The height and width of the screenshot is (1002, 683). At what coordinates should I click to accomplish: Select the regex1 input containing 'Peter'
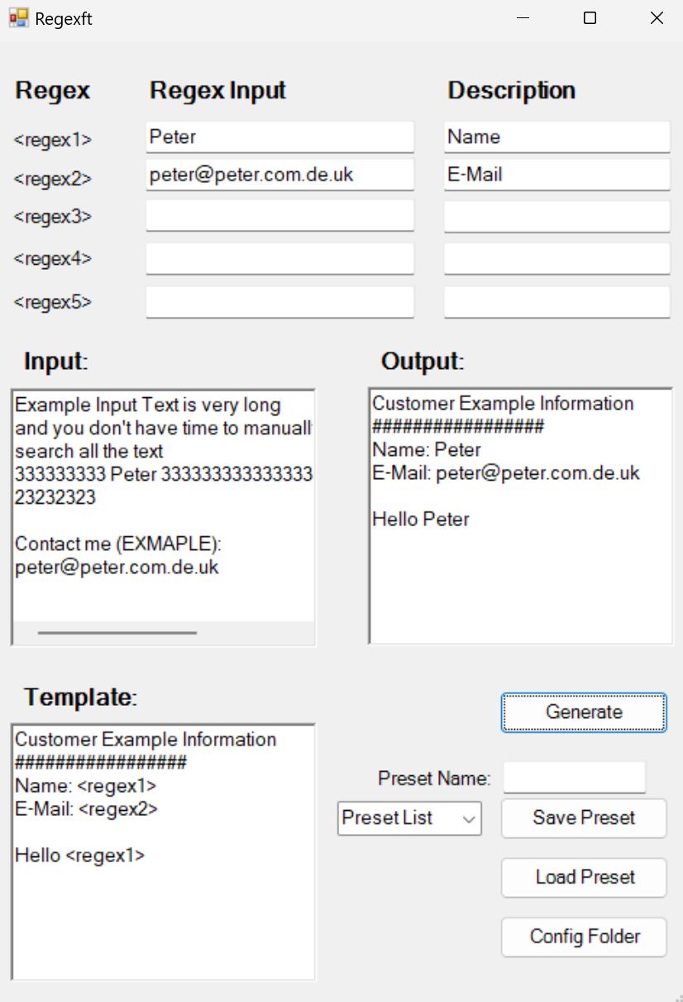click(x=279, y=137)
